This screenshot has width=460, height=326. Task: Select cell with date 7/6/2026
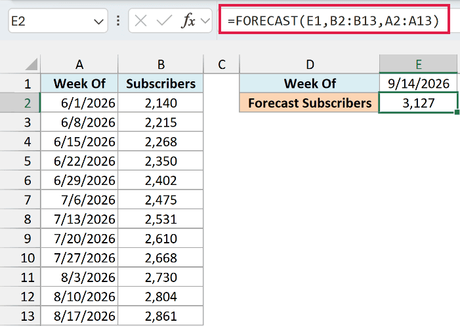point(79,199)
